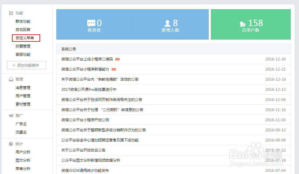The height and width of the screenshot is (174, 299).
Task: Click the 推广 megaphone icon
Action: click(x=11, y=116)
